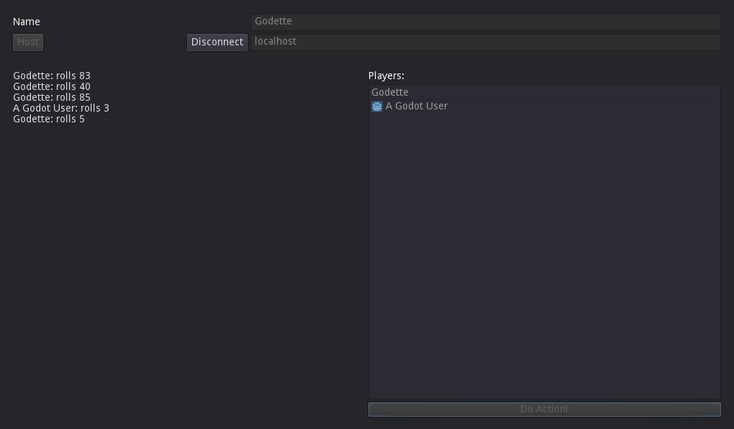Click the small robot emblem next to the second player

point(376,106)
